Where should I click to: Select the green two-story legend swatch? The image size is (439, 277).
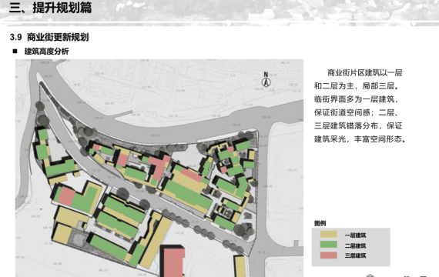tap(328, 245)
